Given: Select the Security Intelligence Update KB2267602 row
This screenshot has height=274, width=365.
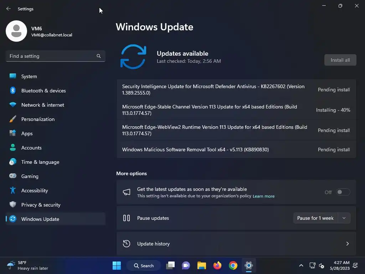Looking at the screenshot, I should point(236,90).
